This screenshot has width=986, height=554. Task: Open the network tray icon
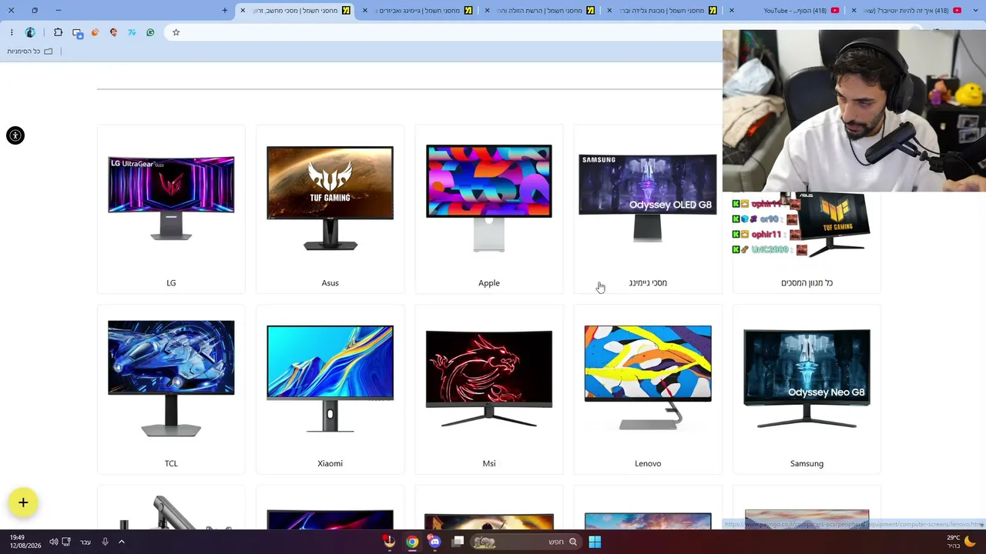66,542
